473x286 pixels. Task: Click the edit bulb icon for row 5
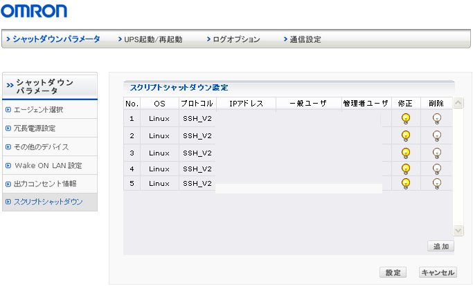point(406,183)
